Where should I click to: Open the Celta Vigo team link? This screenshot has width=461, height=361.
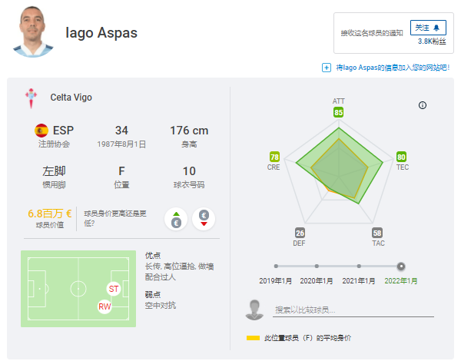[x=71, y=98]
